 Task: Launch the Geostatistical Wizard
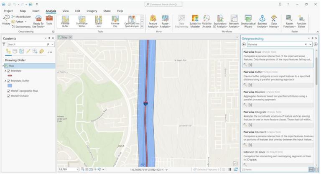click(248, 21)
